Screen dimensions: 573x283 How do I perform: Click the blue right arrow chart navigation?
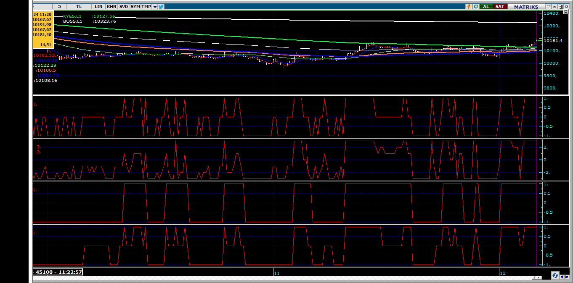tap(567, 277)
